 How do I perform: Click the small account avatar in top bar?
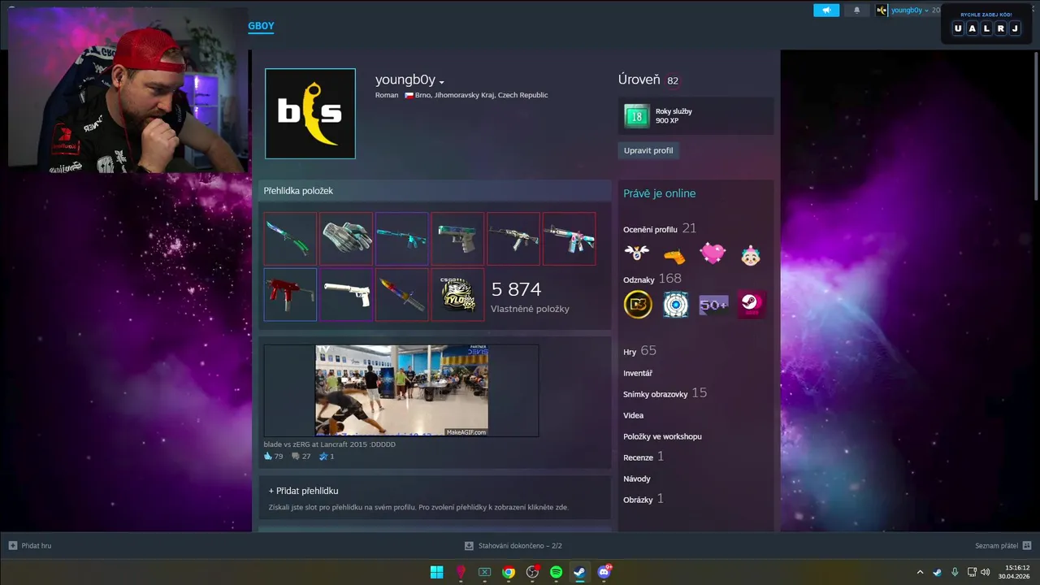pyautogui.click(x=882, y=10)
